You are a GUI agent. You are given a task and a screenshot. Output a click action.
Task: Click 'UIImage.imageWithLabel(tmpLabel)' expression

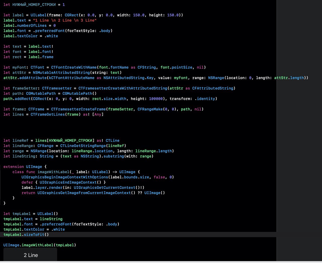click(39, 245)
